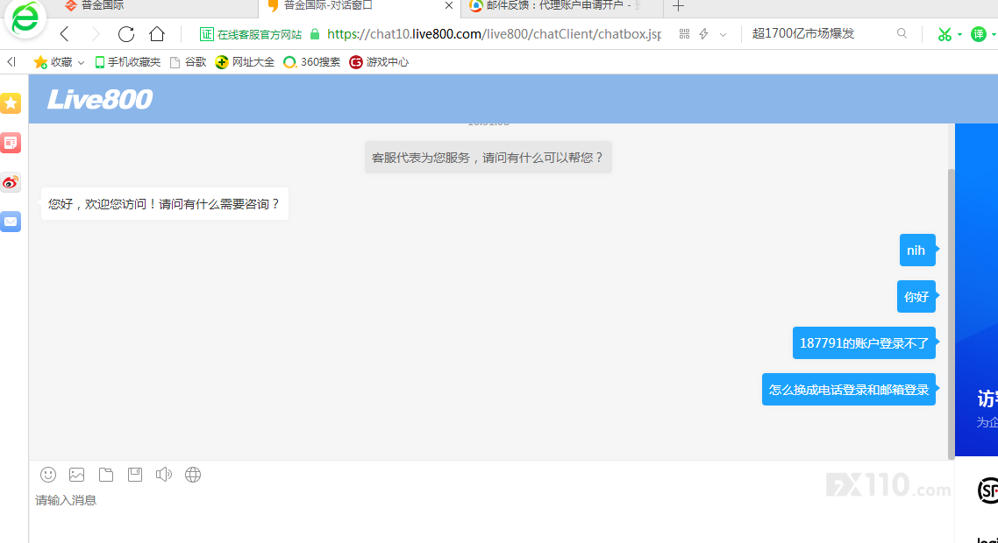Open sidebar news reader icon
Screen dimensions: 998x543
click(x=11, y=143)
